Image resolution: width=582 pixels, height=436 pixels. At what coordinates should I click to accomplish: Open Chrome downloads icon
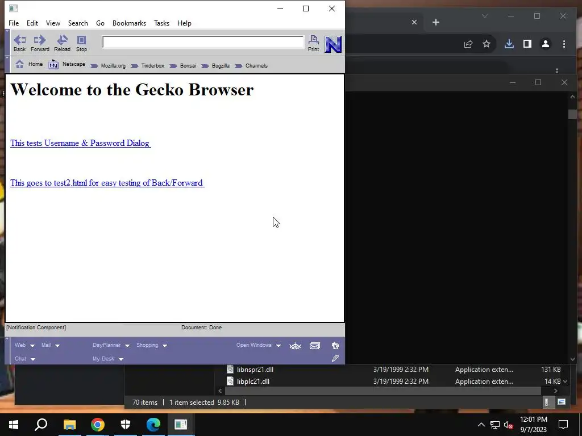(509, 44)
